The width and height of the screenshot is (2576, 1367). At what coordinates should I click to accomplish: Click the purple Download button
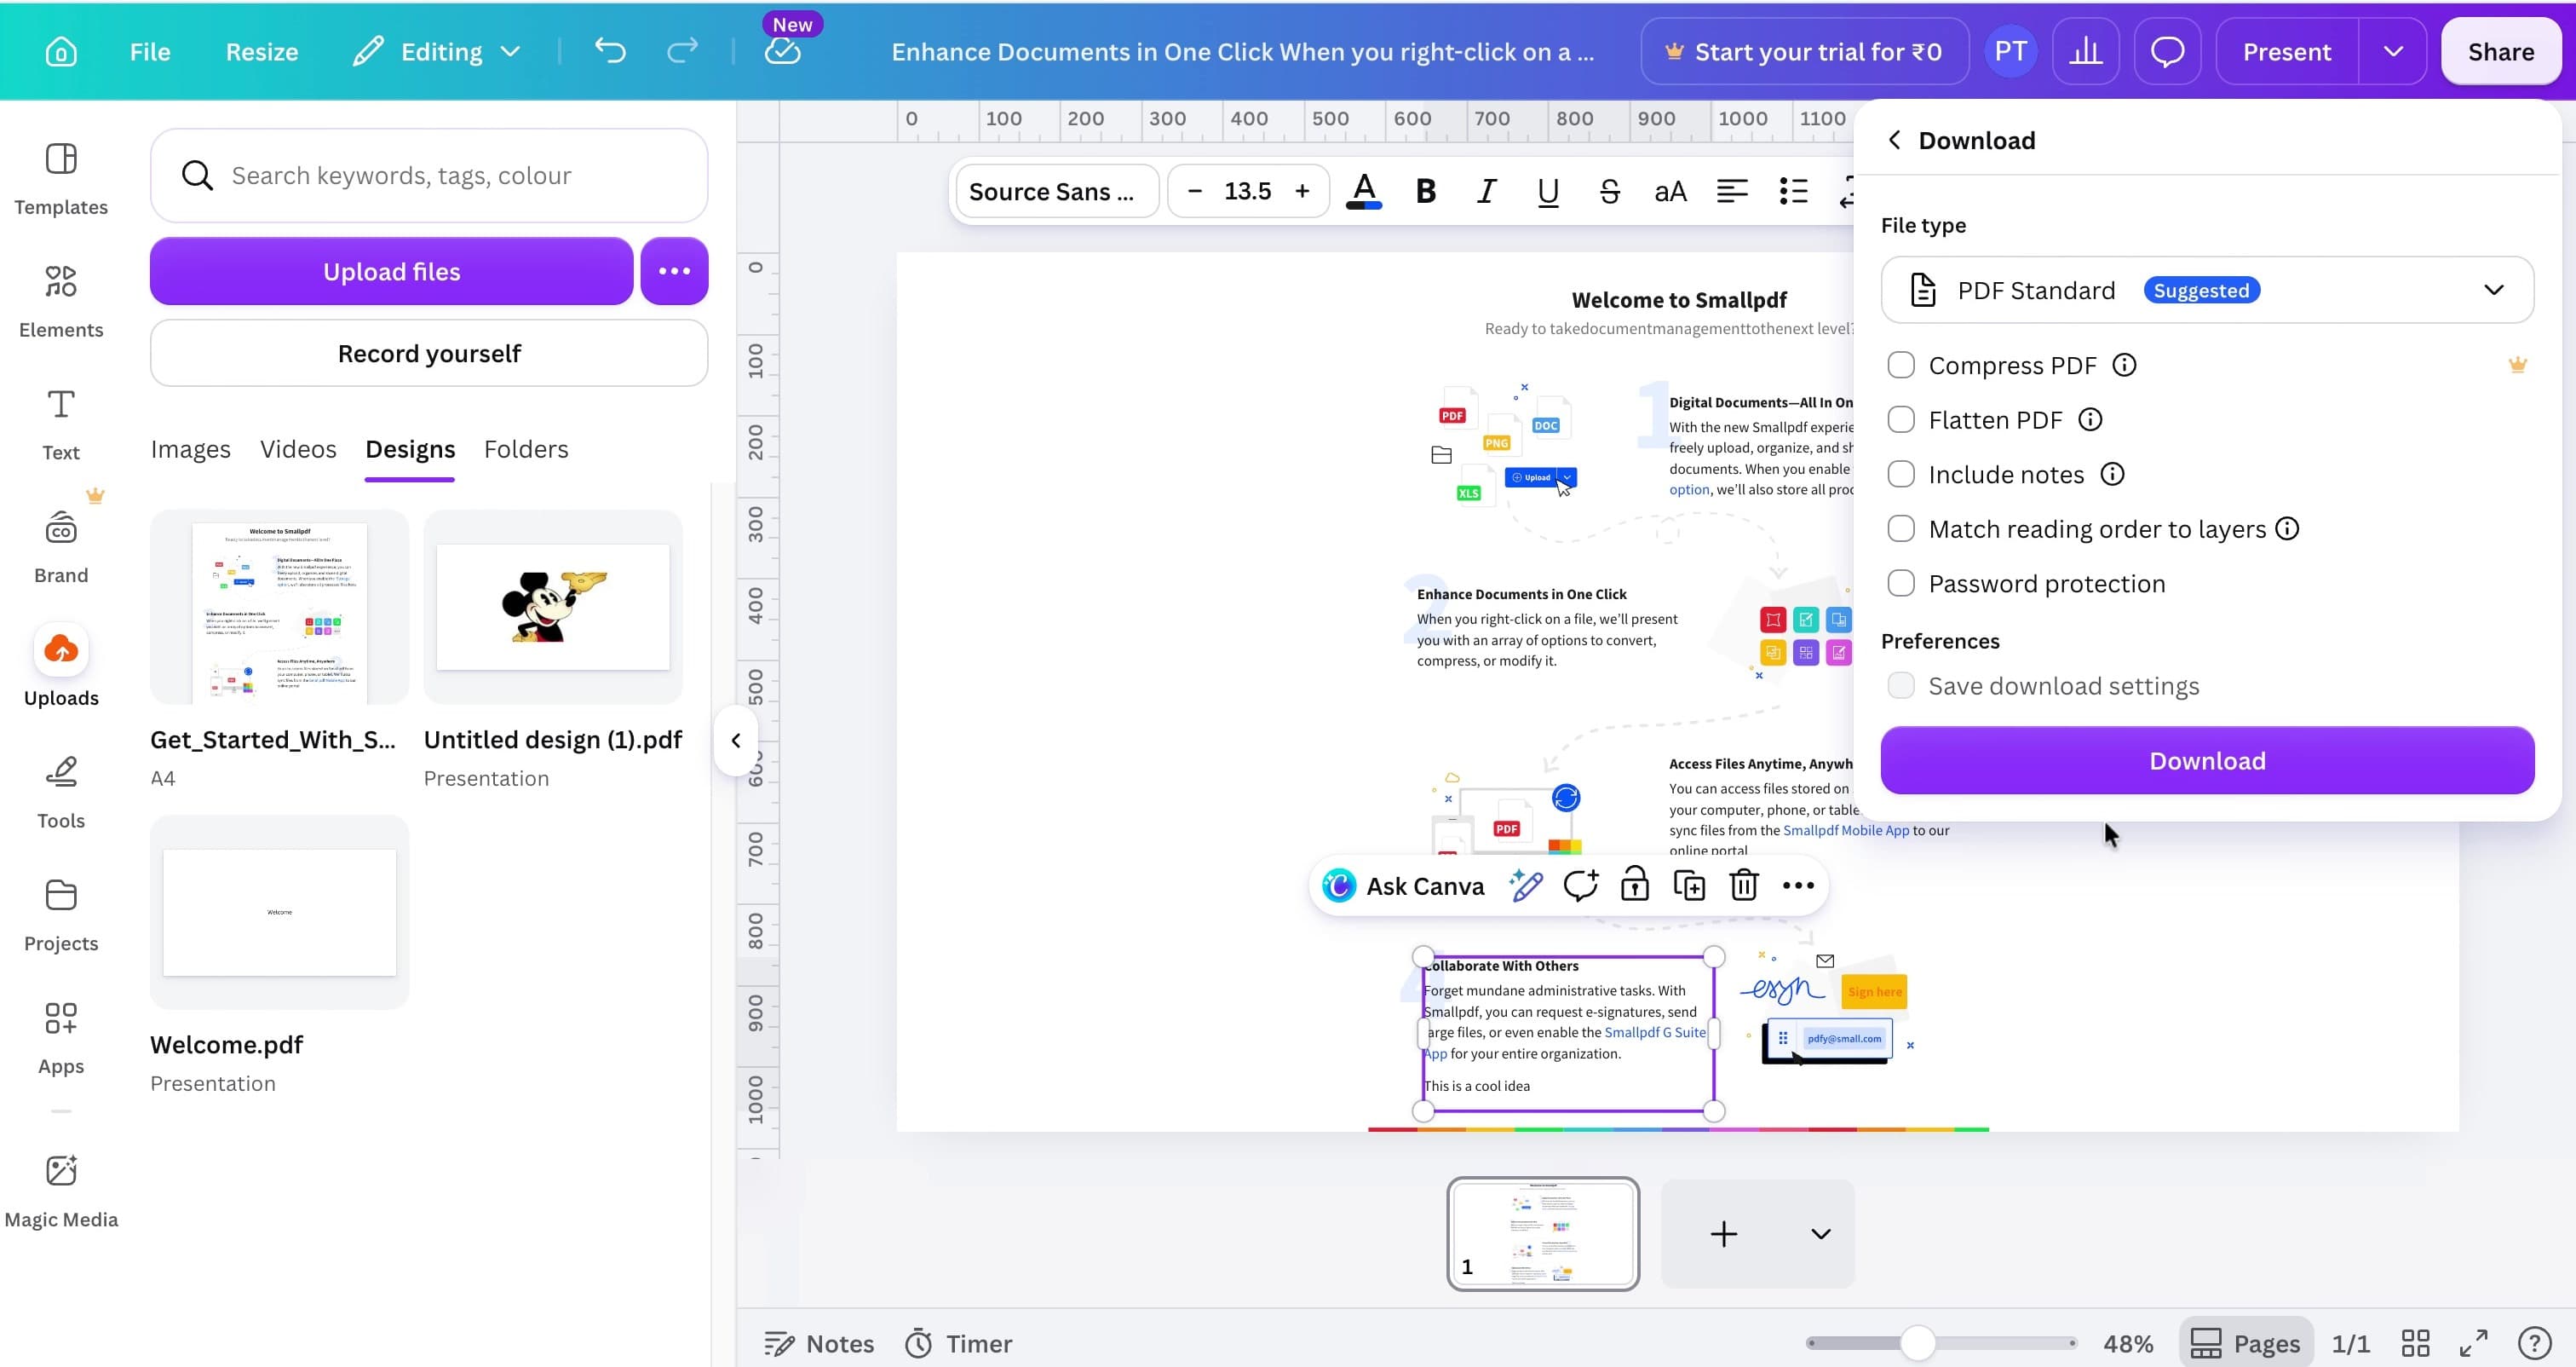[2206, 760]
